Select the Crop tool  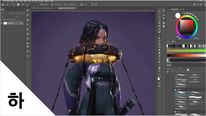(x=159, y=23)
